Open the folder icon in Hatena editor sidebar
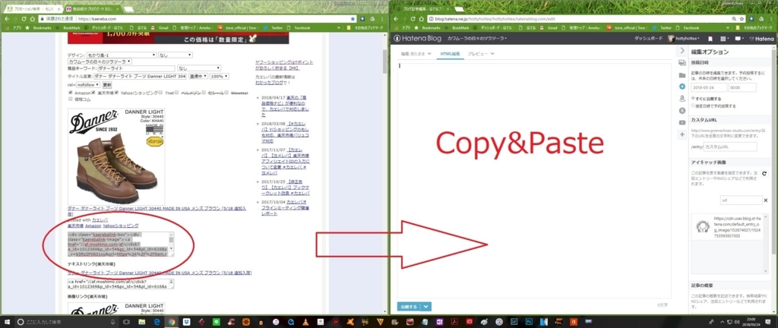This screenshot has width=778, height=328. tap(682, 75)
